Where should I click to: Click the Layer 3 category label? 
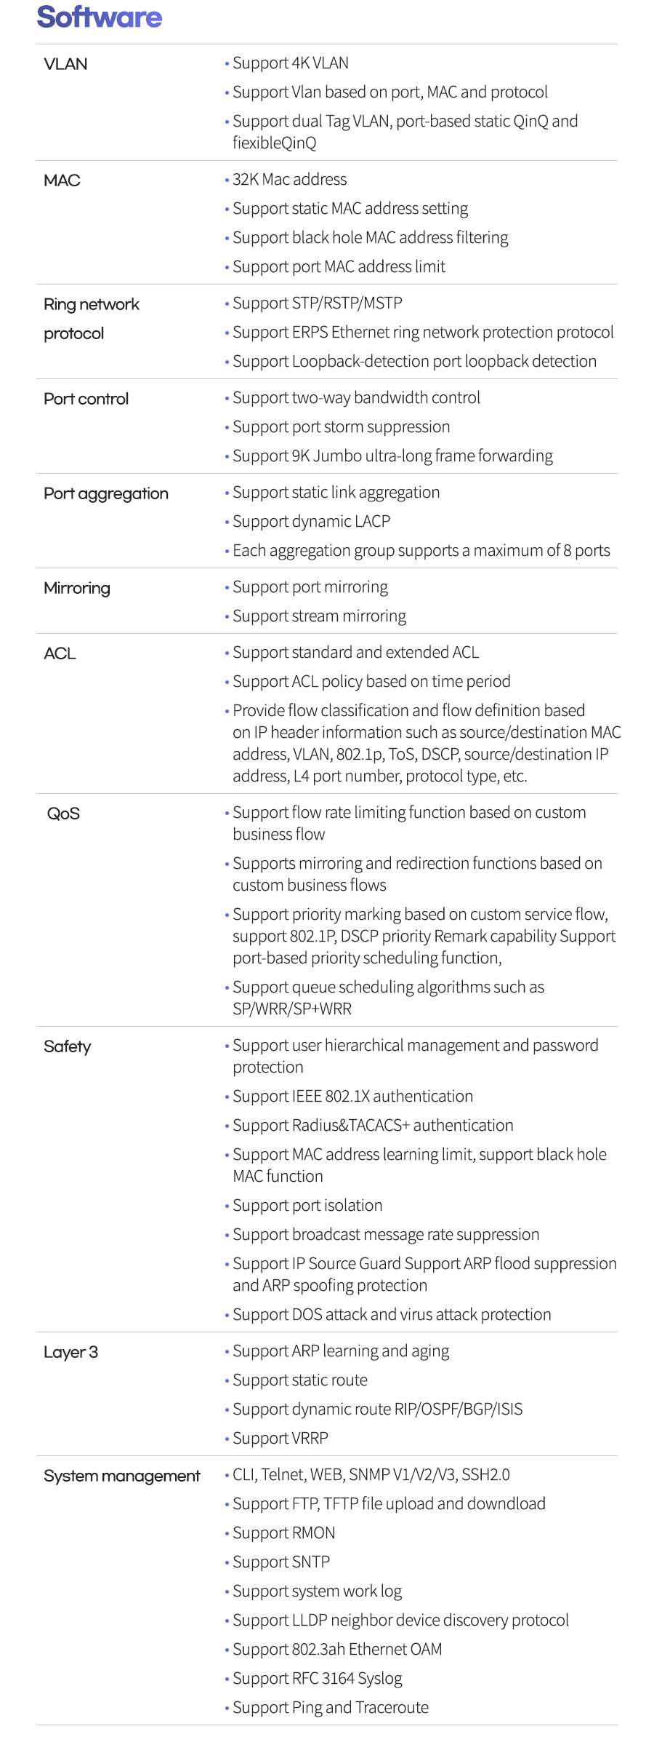click(70, 1352)
